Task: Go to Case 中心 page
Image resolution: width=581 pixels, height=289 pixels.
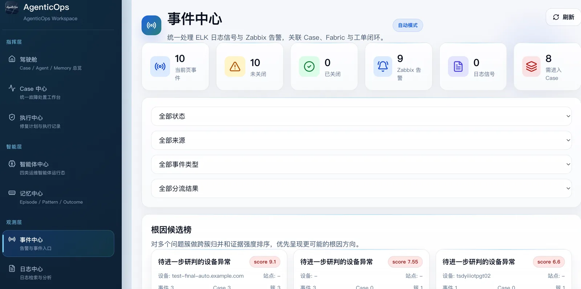Action: [x=58, y=92]
